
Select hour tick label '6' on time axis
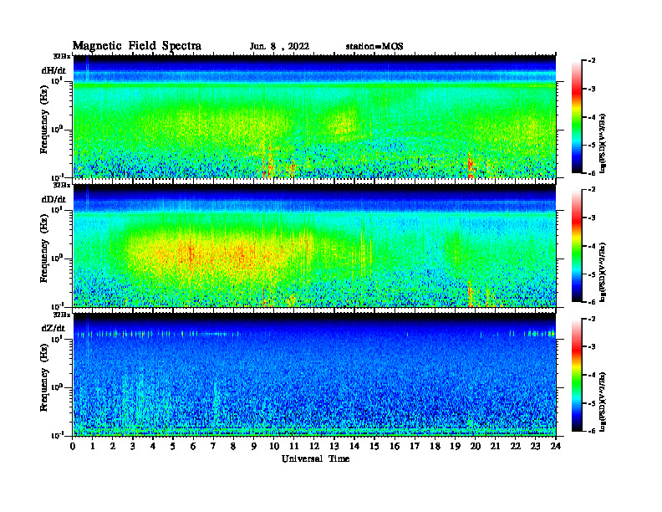193,447
